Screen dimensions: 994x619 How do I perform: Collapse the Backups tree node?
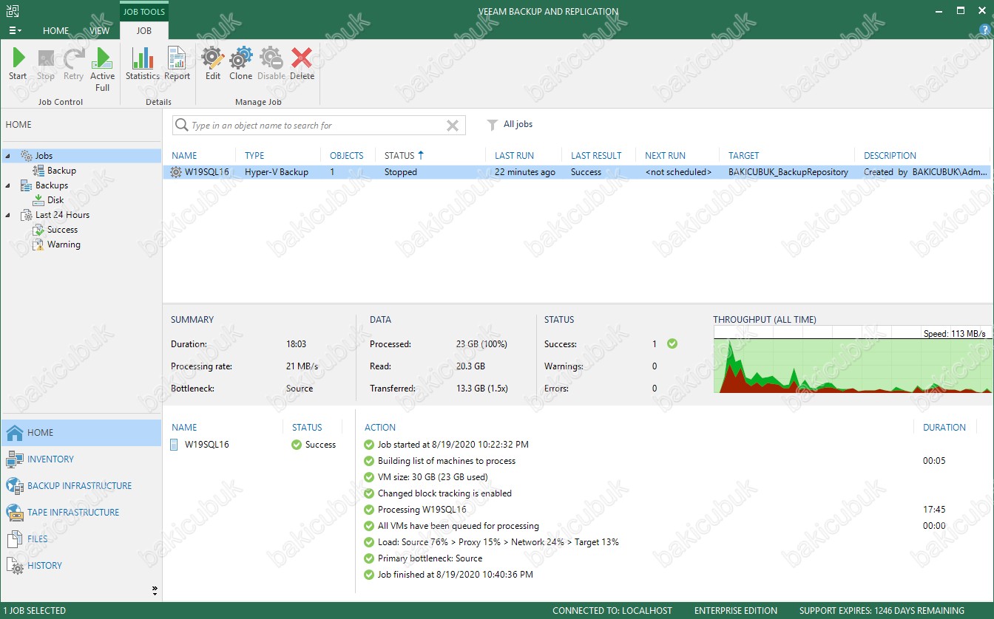[7, 185]
